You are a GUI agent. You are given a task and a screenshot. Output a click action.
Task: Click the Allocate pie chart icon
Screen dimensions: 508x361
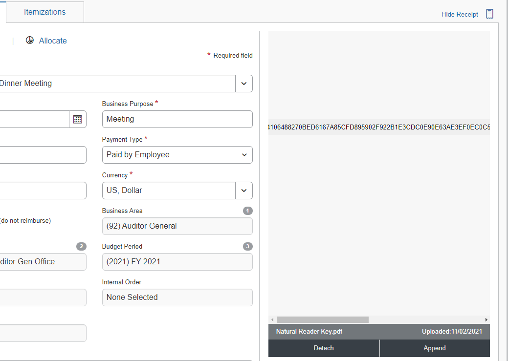[30, 41]
